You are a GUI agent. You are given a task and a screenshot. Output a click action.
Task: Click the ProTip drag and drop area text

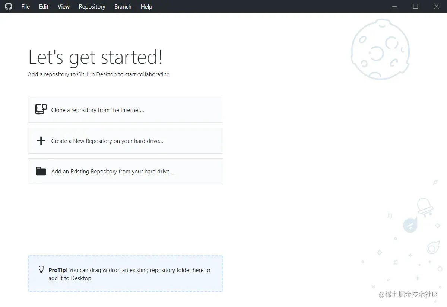[x=129, y=274]
